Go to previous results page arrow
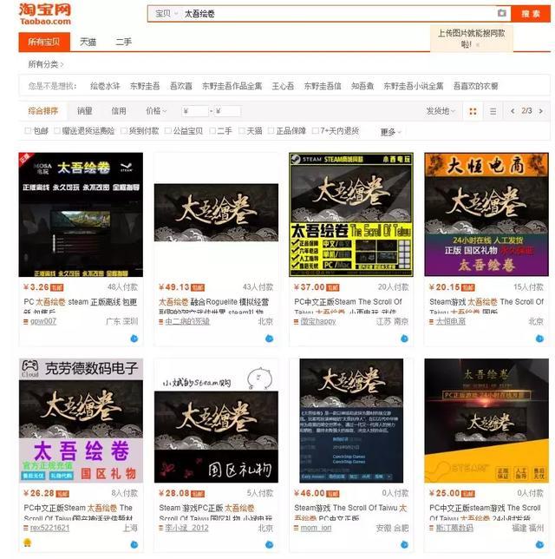This screenshot has width=555, height=559. (513, 111)
